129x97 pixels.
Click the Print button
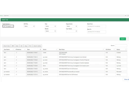click(30, 46)
